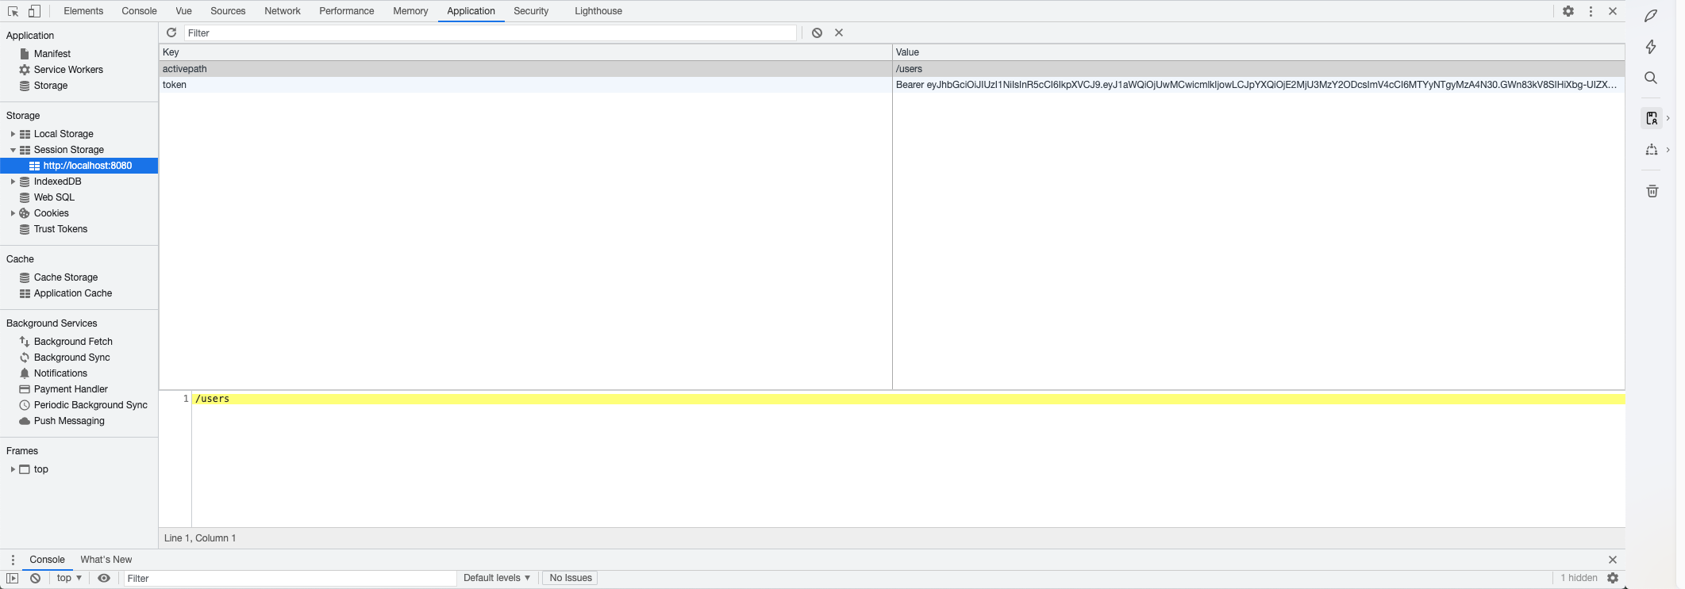Open the DevTools three-dot menu

1591,11
